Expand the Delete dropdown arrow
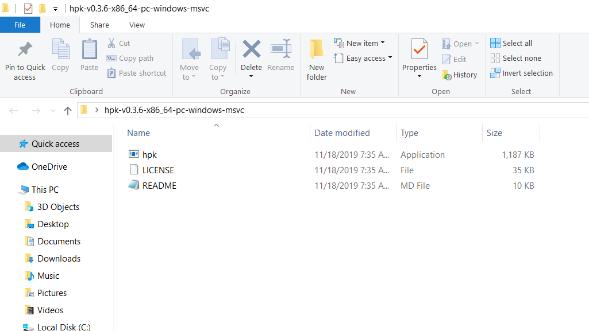 251,76
